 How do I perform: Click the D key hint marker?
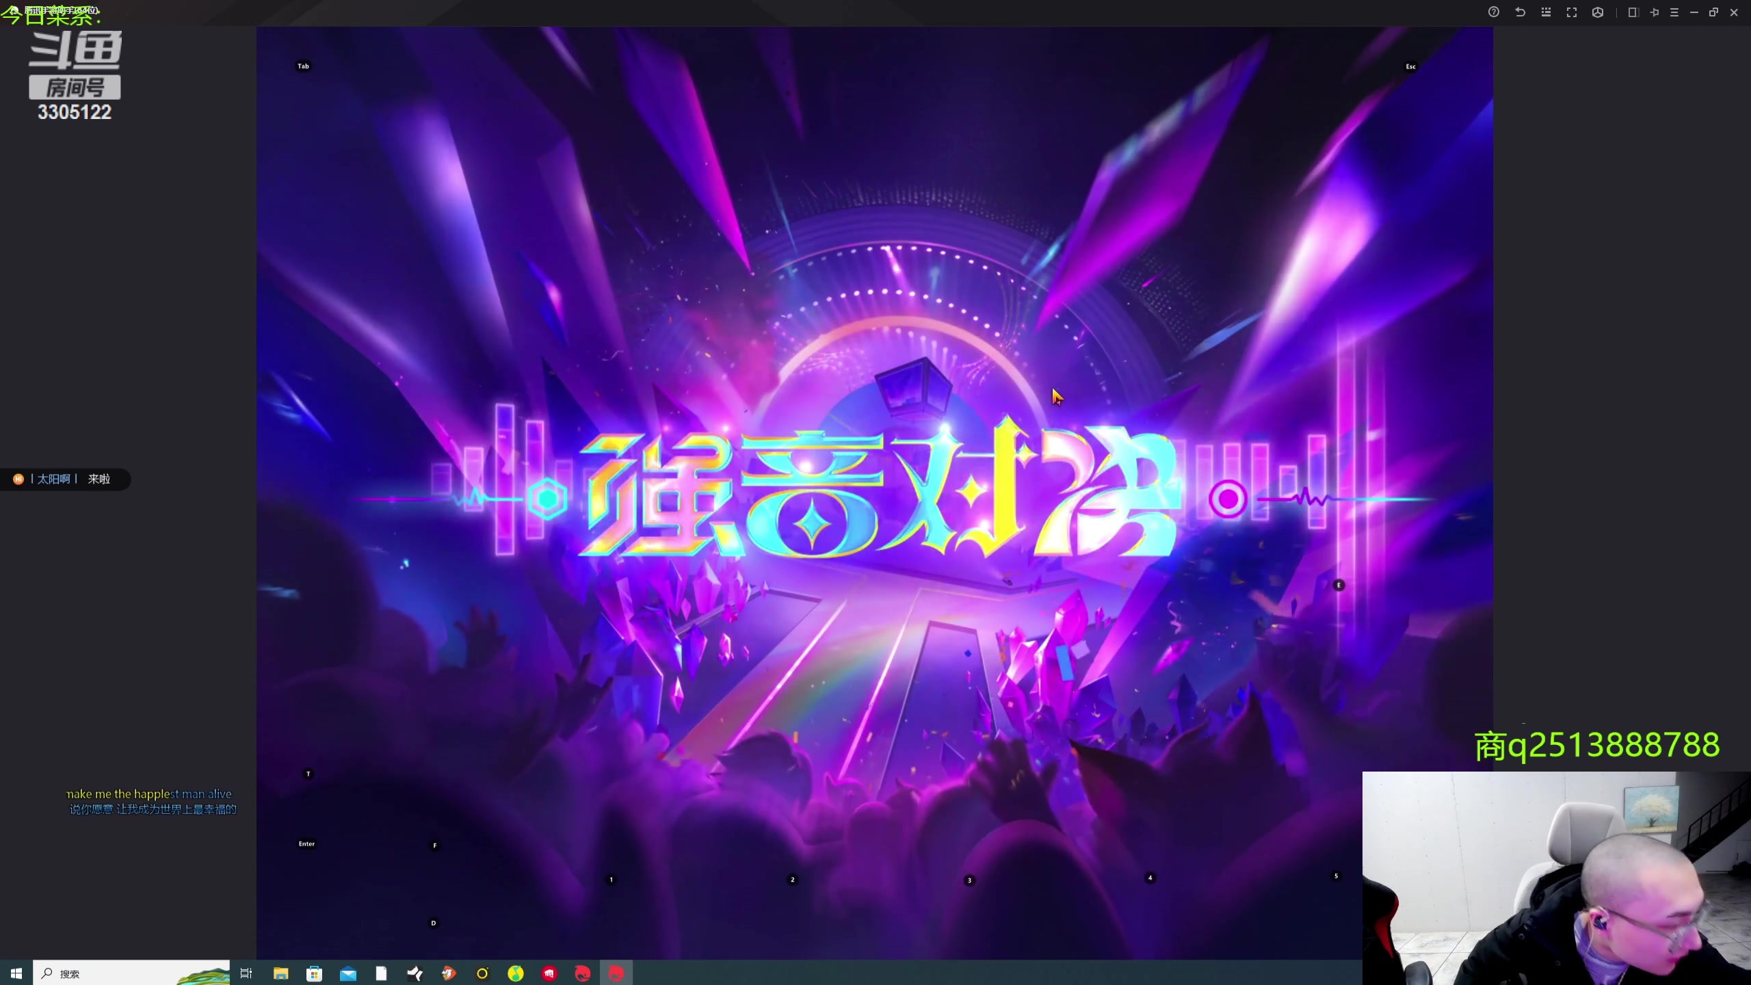point(433,923)
